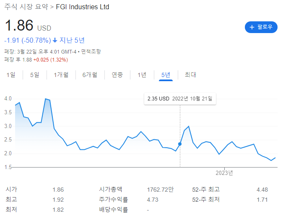
Task: Select the 1년 time range tab
Action: click(142, 74)
